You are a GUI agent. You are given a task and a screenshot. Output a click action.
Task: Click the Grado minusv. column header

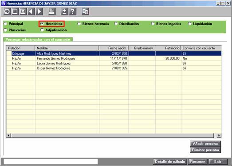point(142,48)
